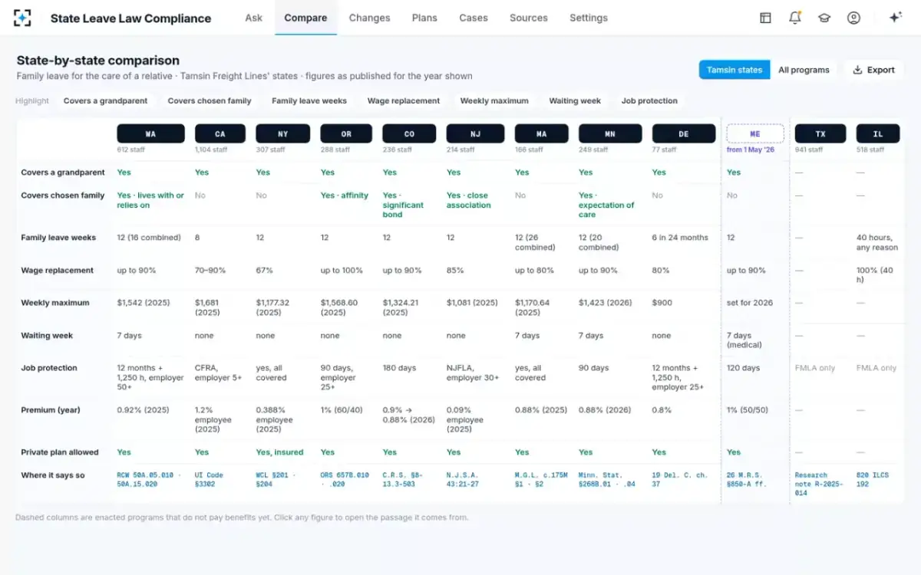This screenshot has height=575, width=921.
Task: Open the 26 M.R.S. §850-A citation
Action: pos(748,480)
